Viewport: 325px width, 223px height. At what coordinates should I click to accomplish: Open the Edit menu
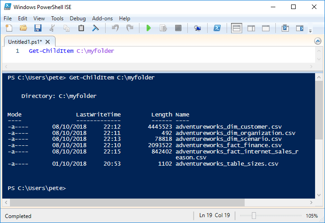coord(23,19)
